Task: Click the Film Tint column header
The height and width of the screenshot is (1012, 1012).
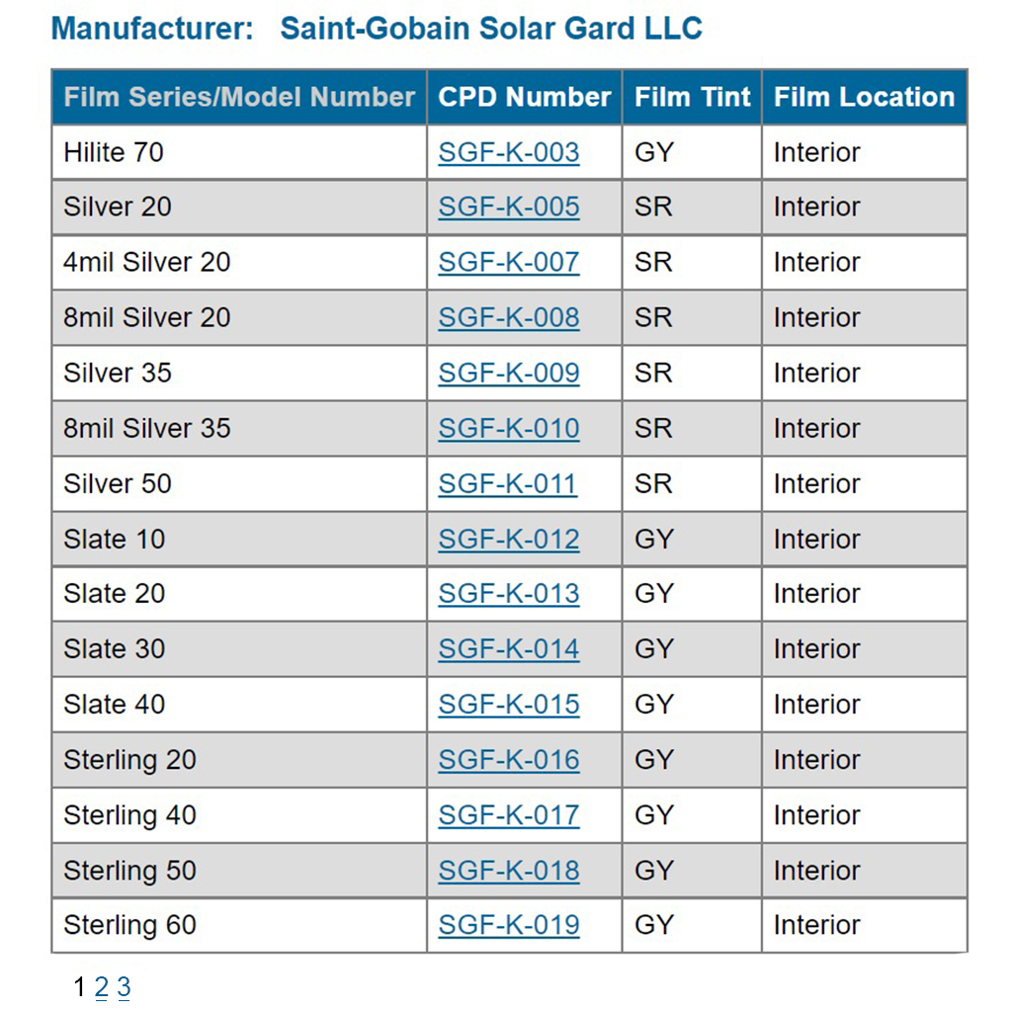Action: tap(692, 97)
